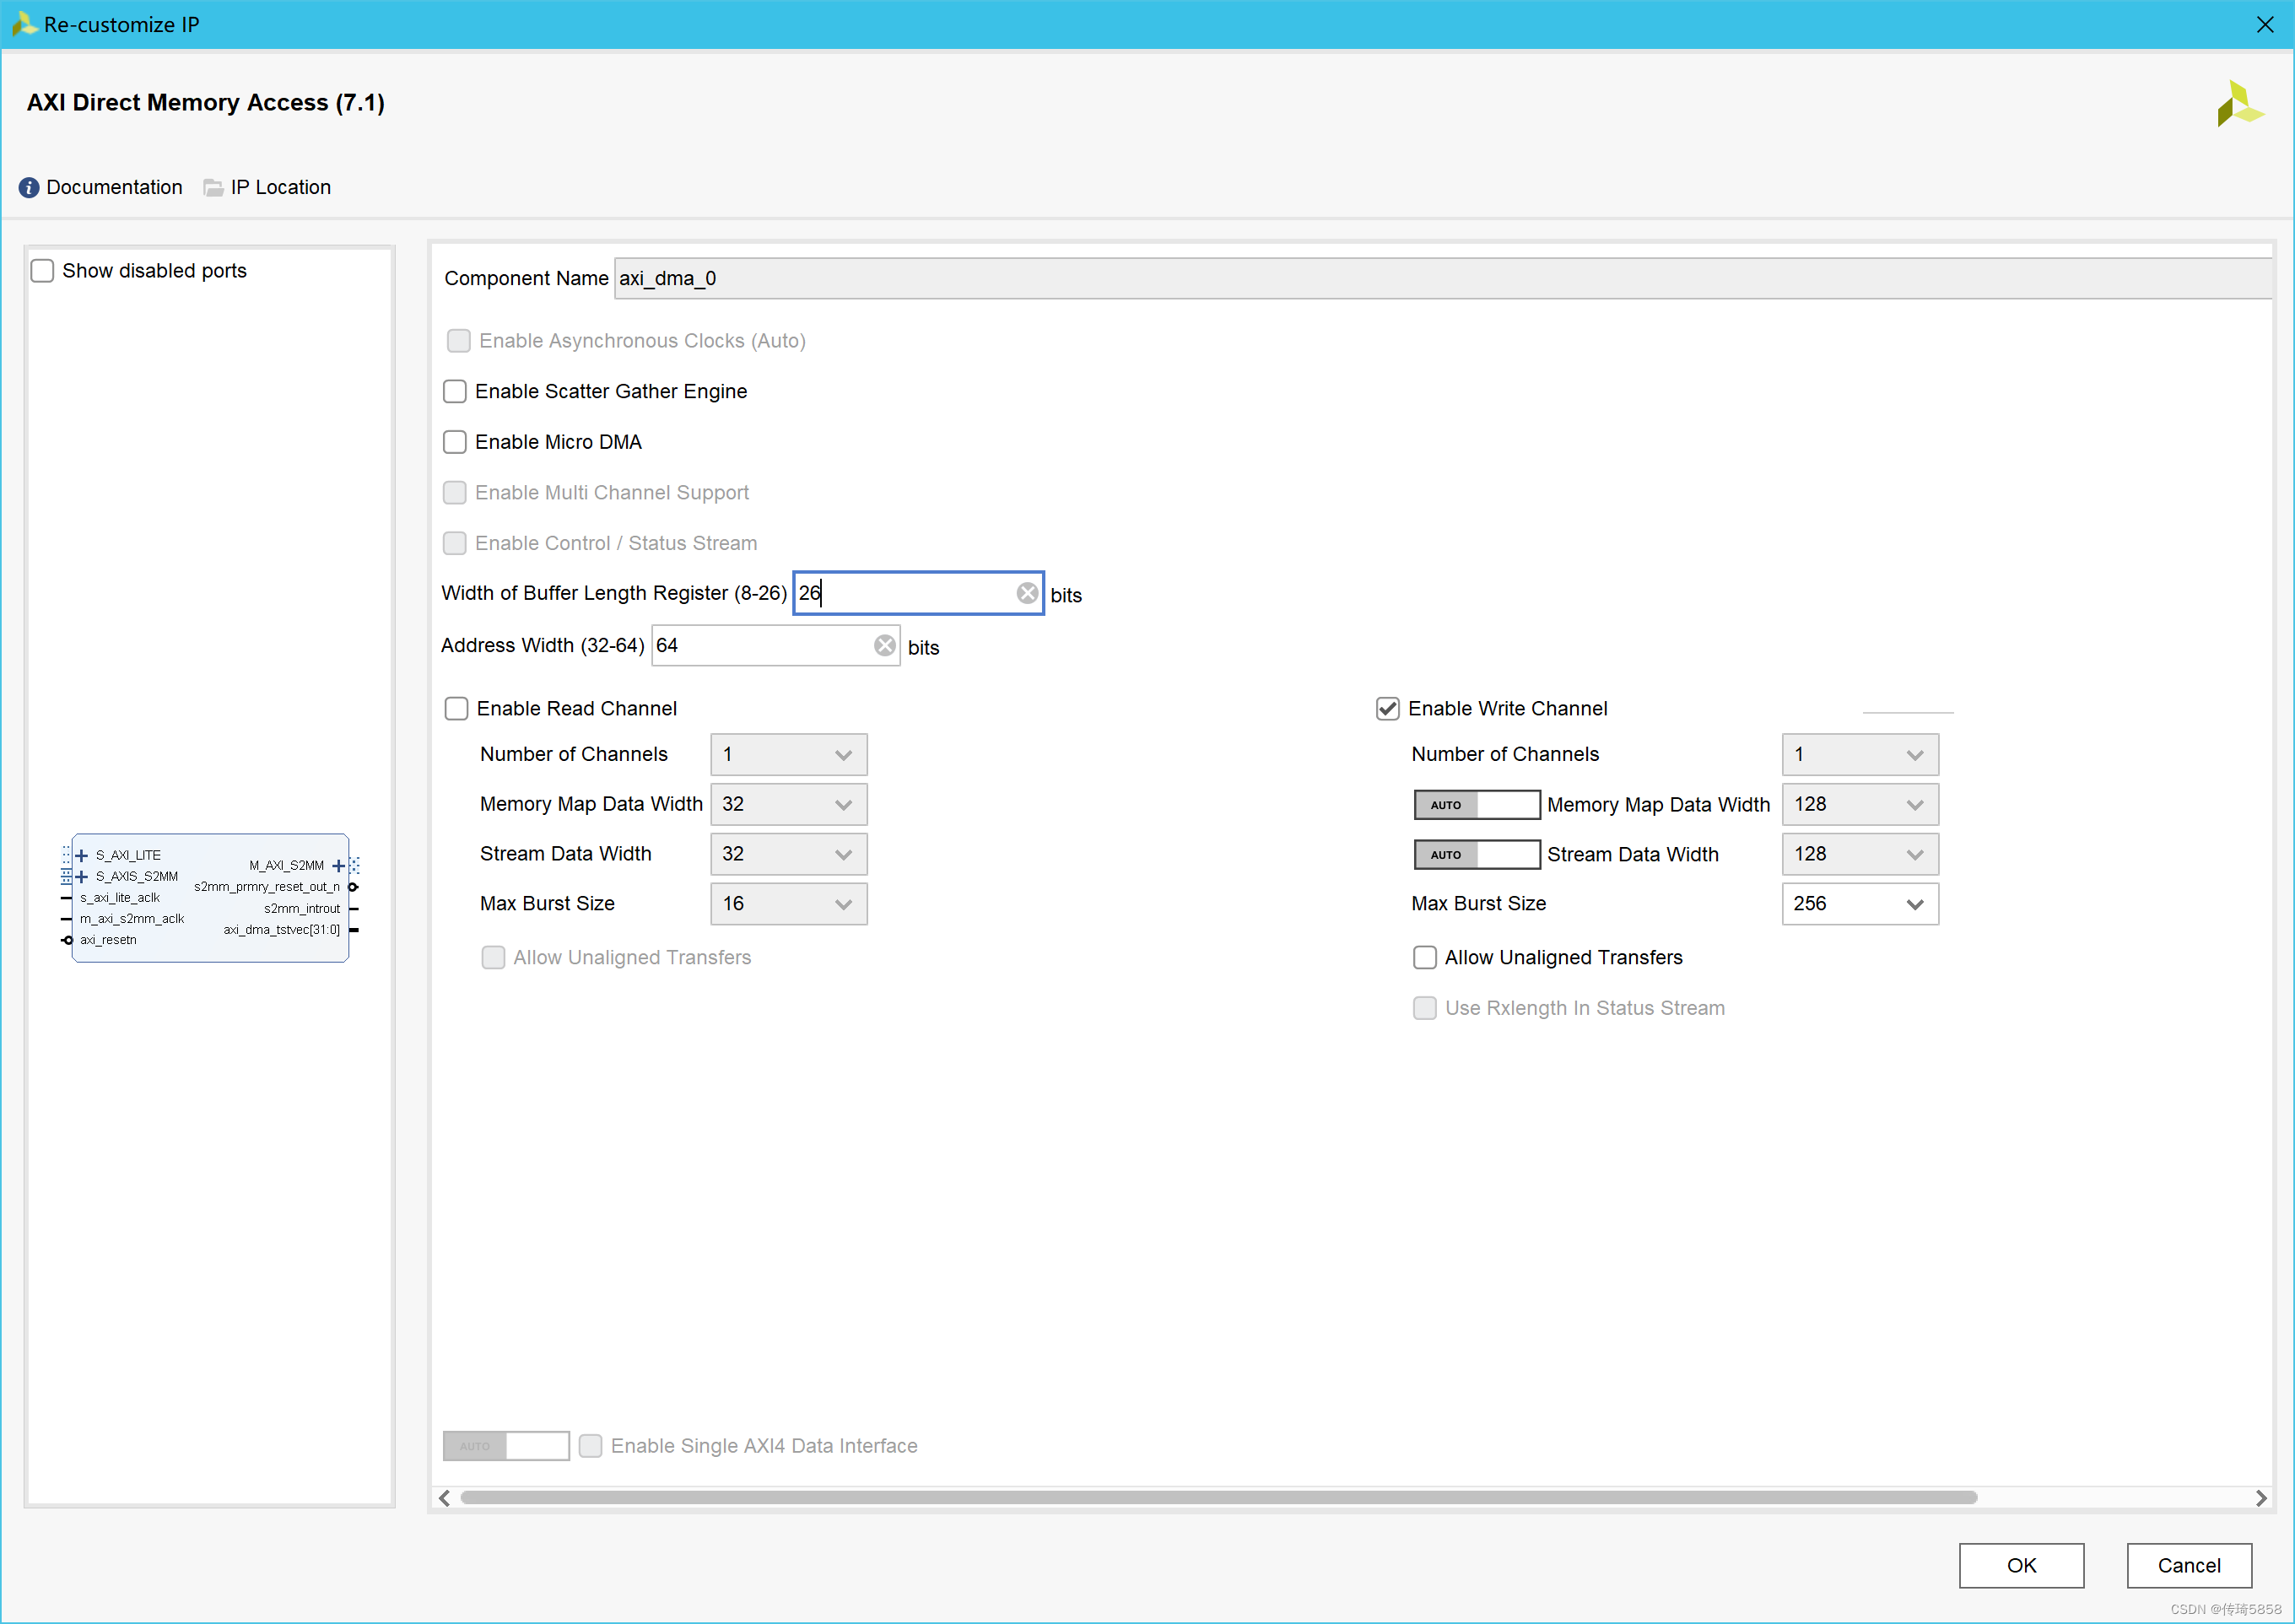The width and height of the screenshot is (2295, 1624).
Task: Click the Address Width input field
Action: point(762,646)
